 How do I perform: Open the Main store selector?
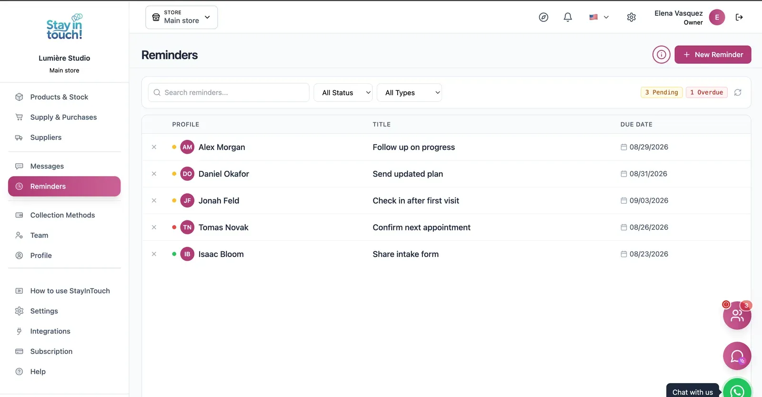pyautogui.click(x=181, y=17)
